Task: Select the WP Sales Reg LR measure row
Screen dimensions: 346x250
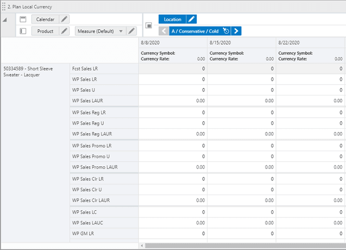Action: (104, 112)
